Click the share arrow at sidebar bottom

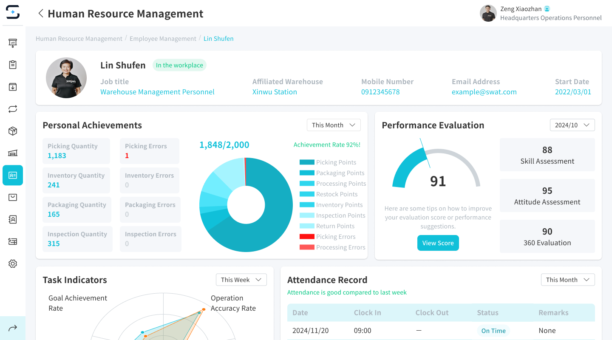coord(13,328)
